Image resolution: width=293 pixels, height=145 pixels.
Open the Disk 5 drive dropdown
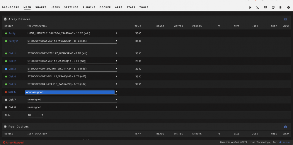pyautogui.click(x=72, y=84)
